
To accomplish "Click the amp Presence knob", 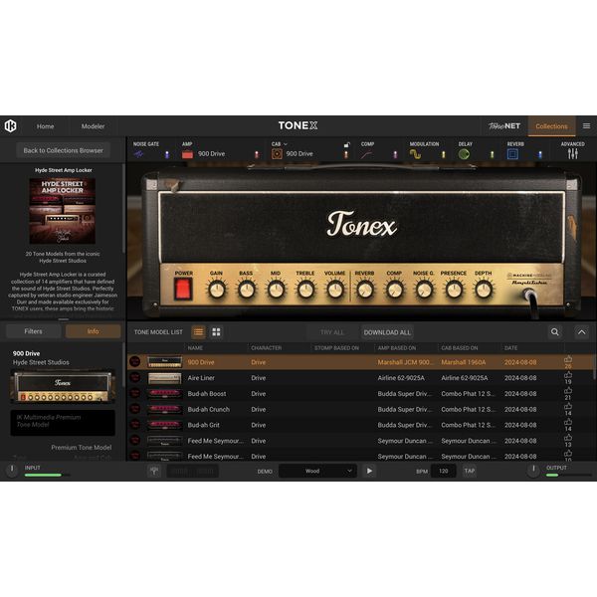I will click(454, 290).
